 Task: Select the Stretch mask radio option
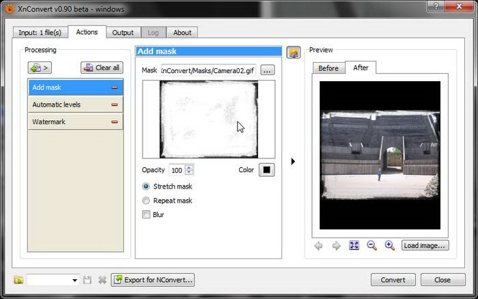click(146, 186)
